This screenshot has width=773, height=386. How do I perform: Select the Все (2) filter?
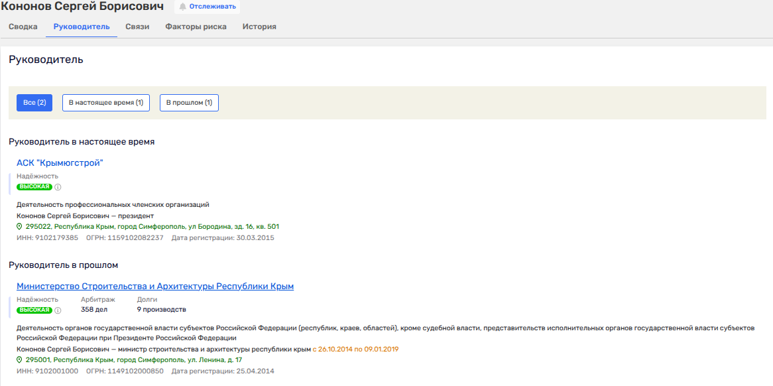[34, 103]
